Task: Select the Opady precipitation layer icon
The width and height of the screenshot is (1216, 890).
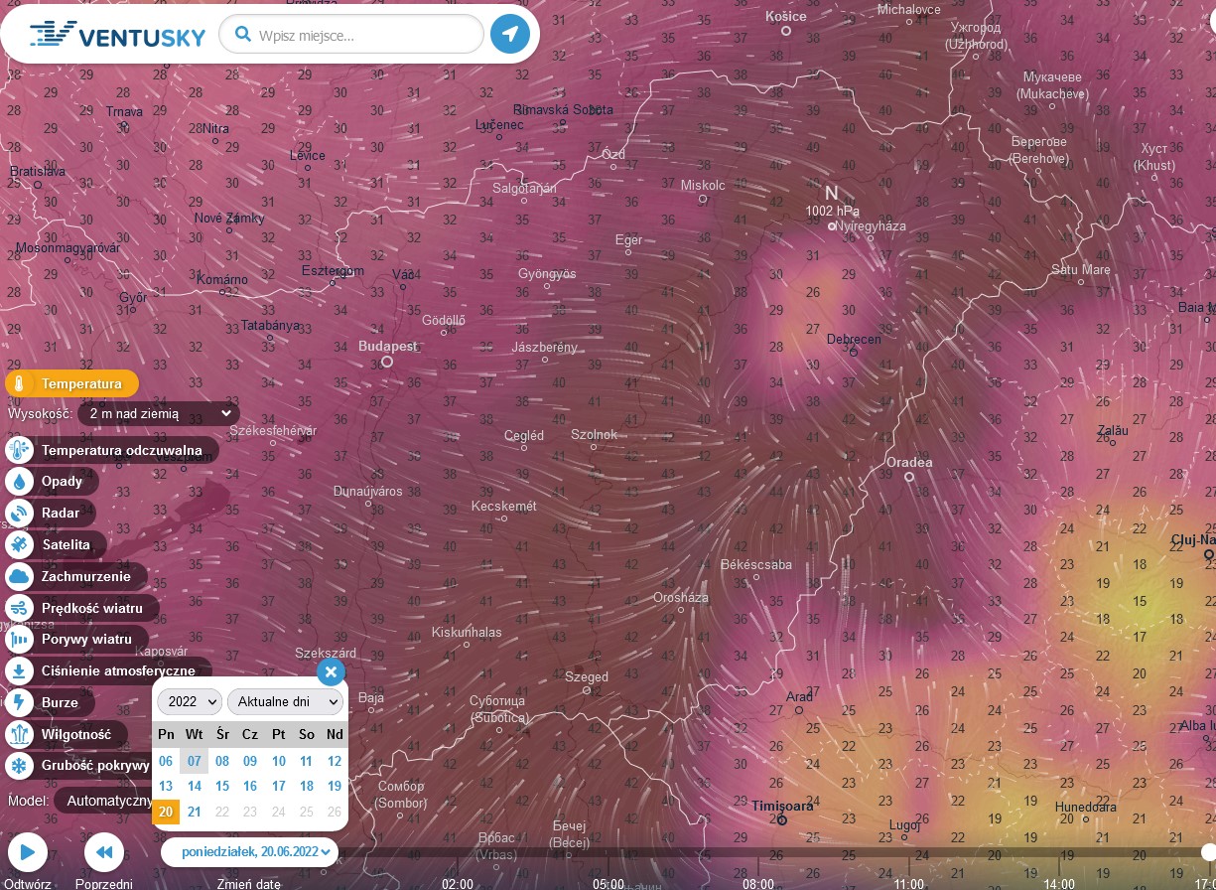Action: (19, 482)
